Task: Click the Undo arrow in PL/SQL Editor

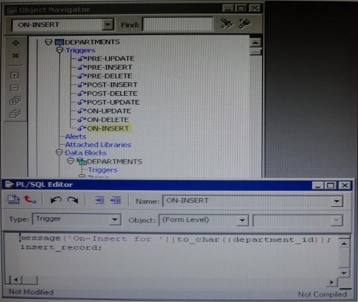Action: pos(56,200)
